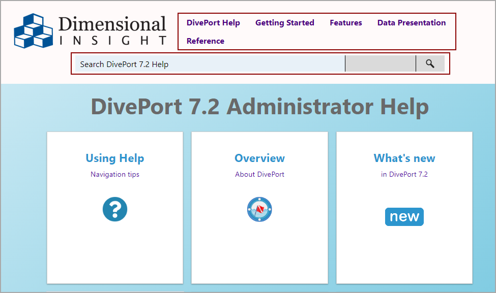Open the Reference menu
Screen dimensions: 496x293
206,41
